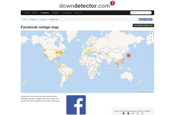Open Pro Services in the navigation bar
The width and height of the screenshot is (176, 115).
pos(67,13)
